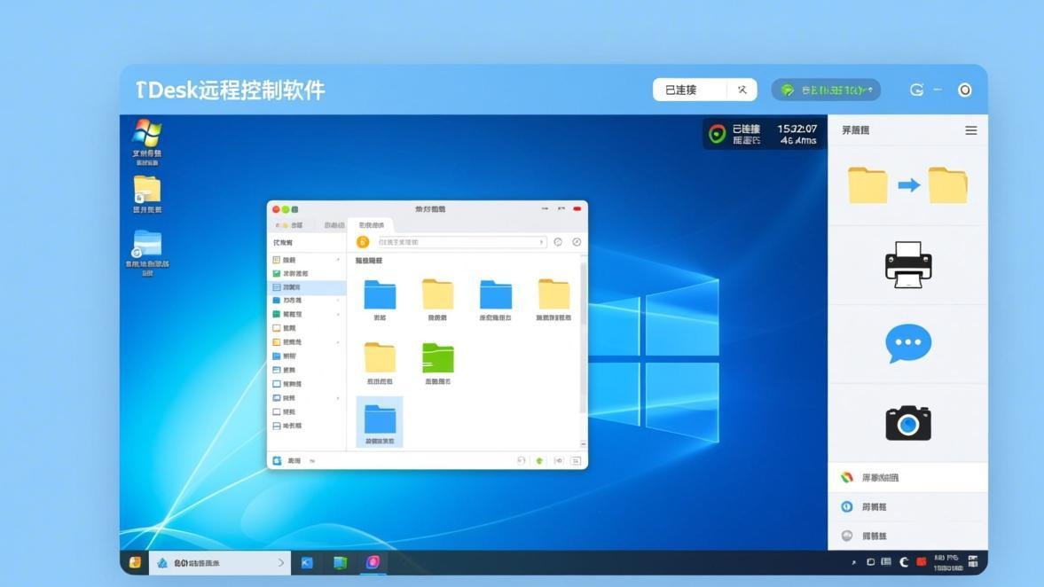Expand the hidden tray icons arrow
Viewport: 1044px width, 587px height.
(853, 562)
